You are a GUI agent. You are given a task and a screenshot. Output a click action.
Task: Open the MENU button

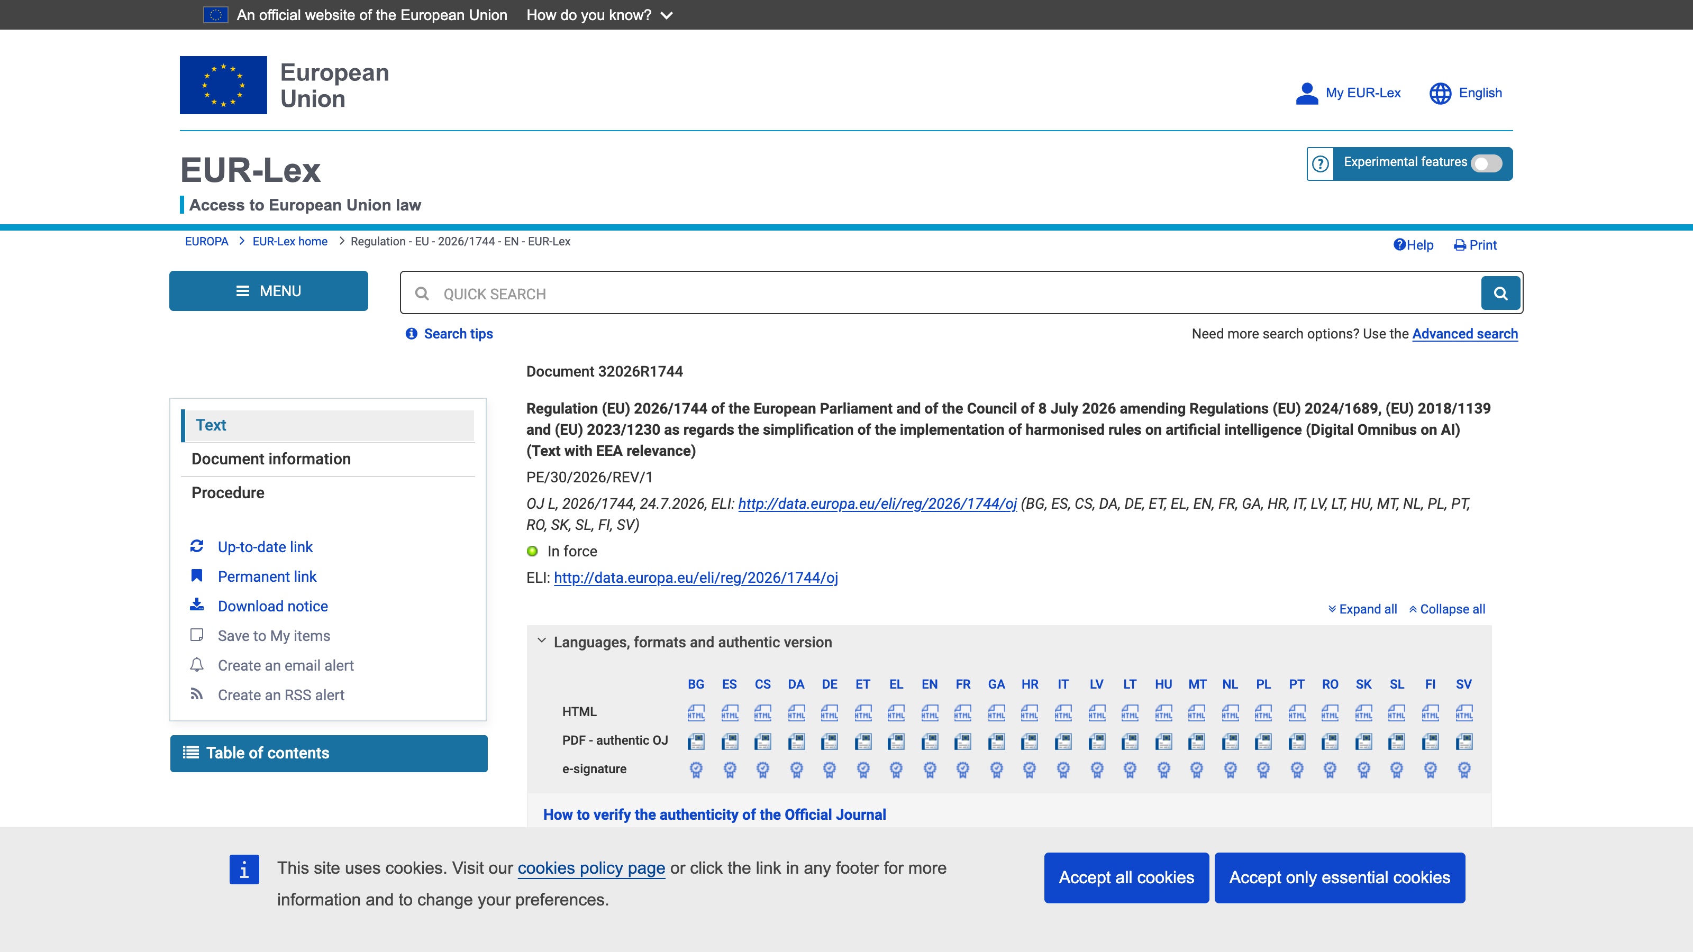click(269, 291)
